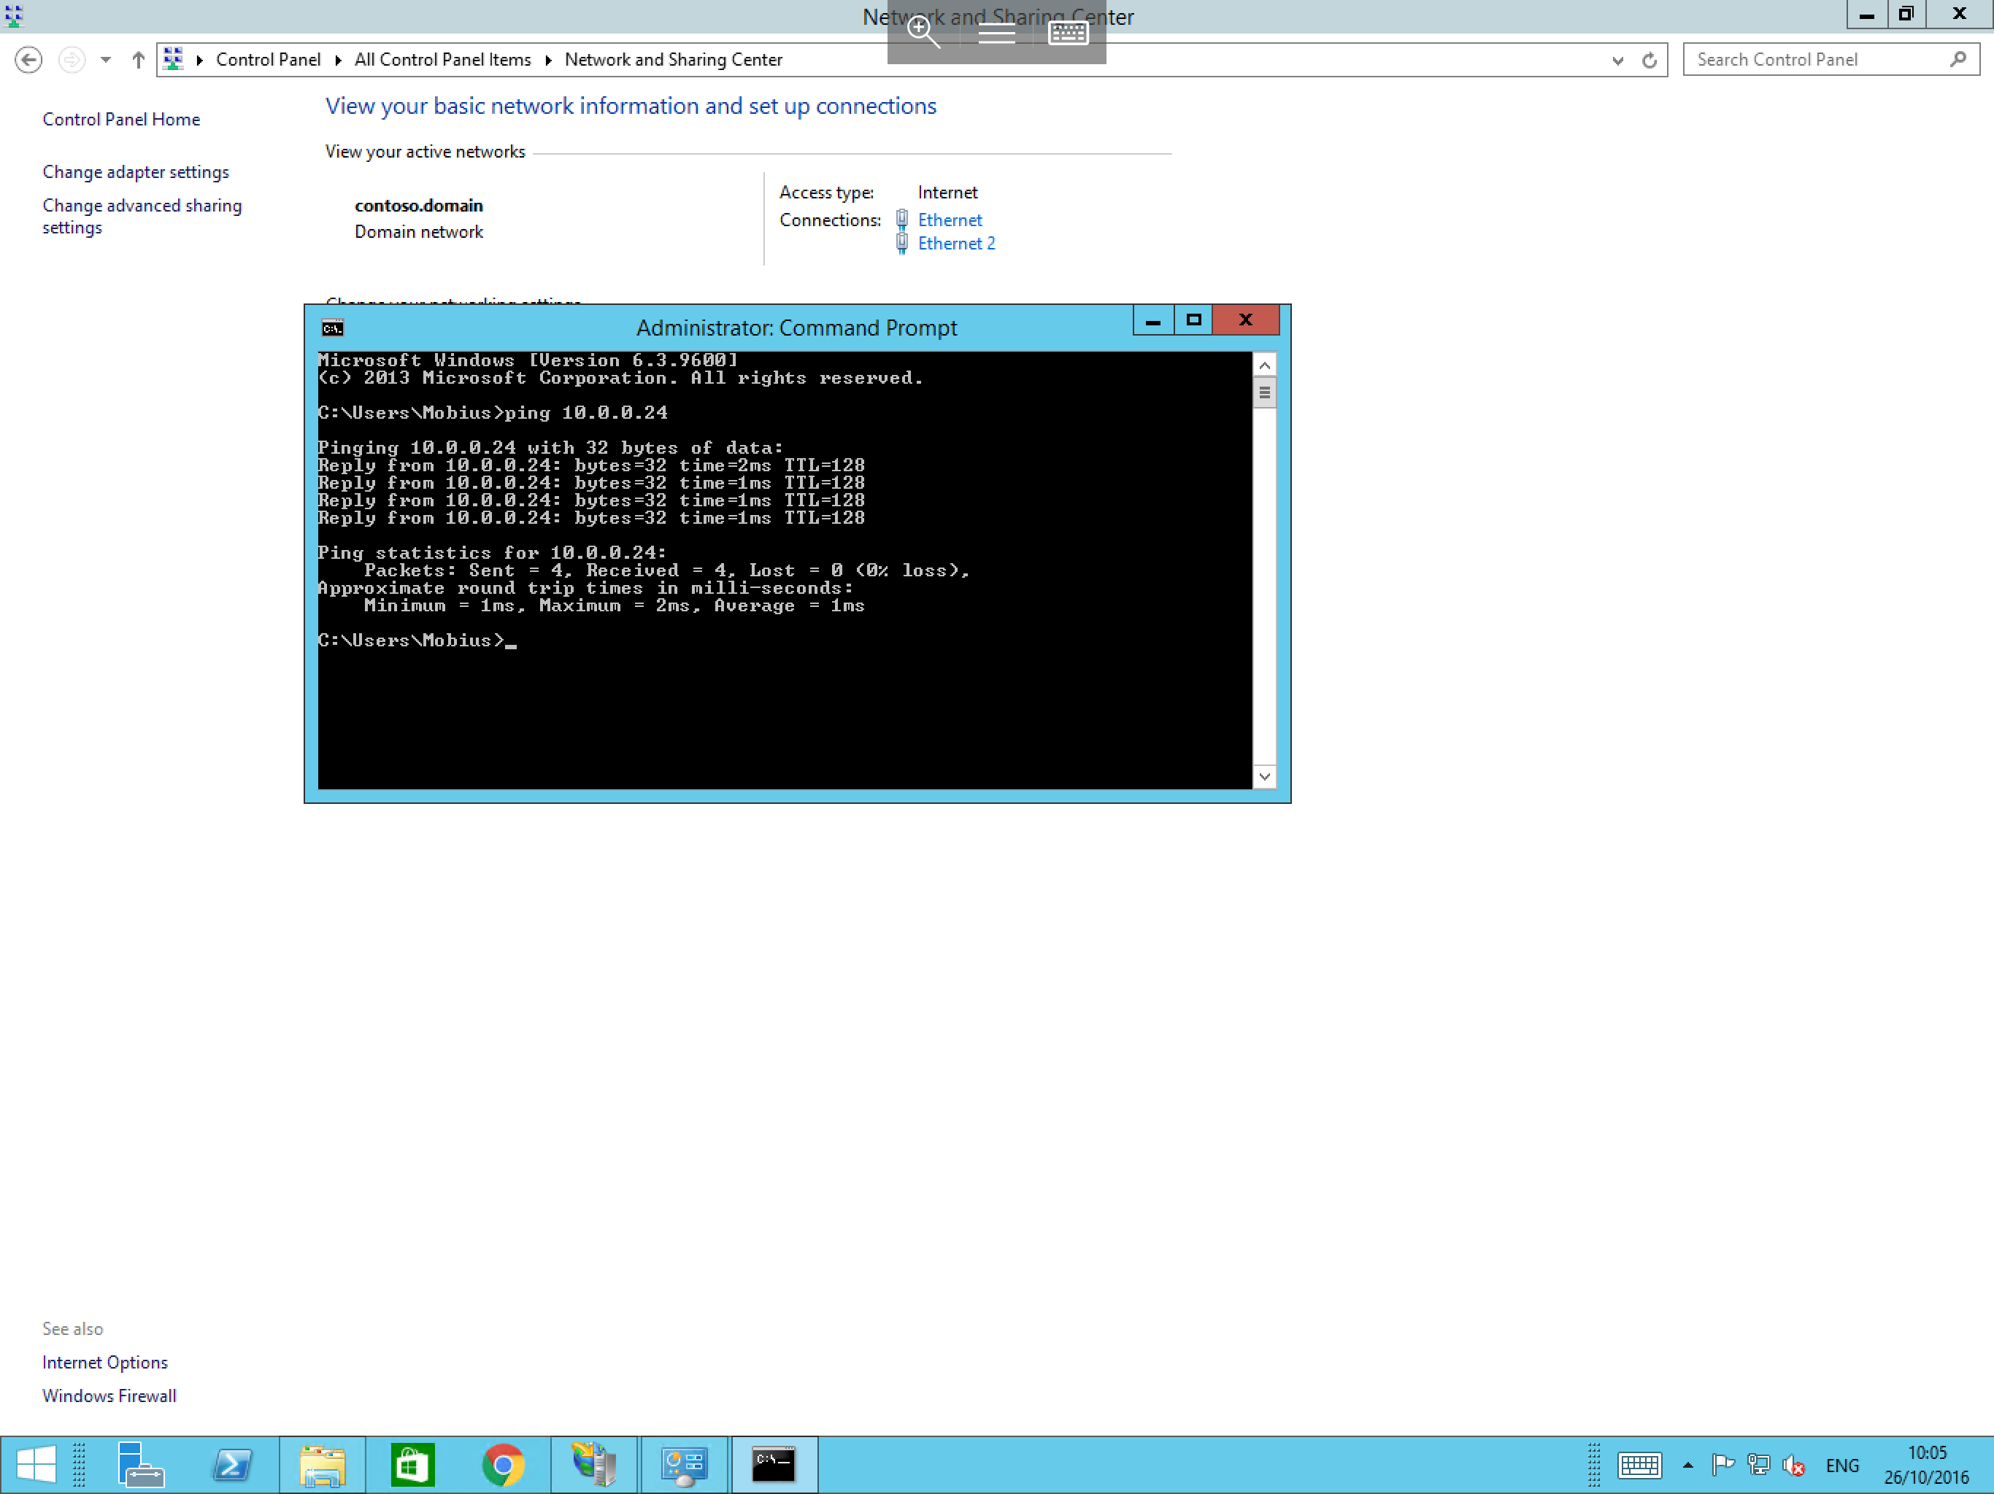Open the Start menu
Viewport: 1994px width, 1494px height.
pos(36,1464)
